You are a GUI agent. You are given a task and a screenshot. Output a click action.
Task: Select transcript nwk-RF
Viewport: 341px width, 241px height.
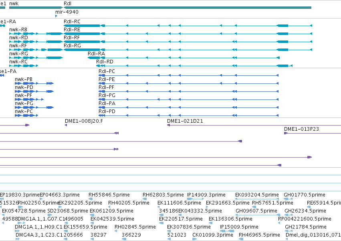pyautogui.click(x=18, y=46)
